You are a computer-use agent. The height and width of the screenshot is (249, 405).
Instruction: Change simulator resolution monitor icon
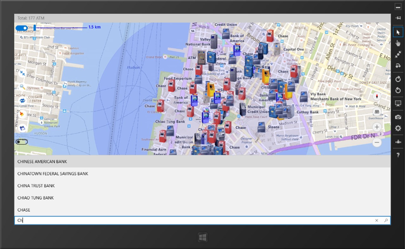(398, 103)
